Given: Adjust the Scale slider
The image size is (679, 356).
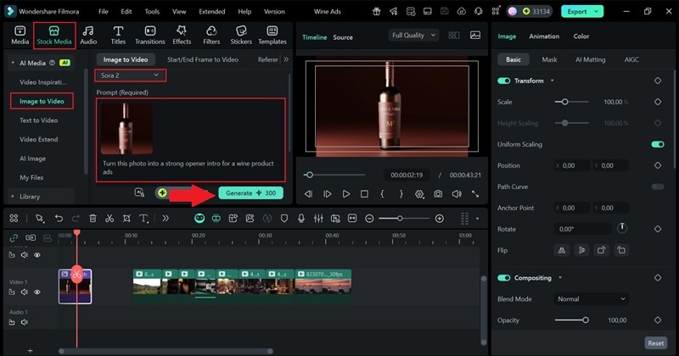Looking at the screenshot, I should (571, 102).
